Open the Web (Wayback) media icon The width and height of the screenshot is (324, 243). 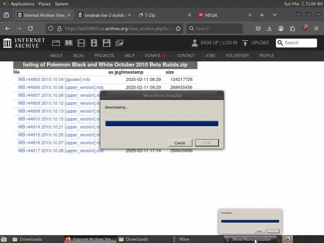point(56,43)
